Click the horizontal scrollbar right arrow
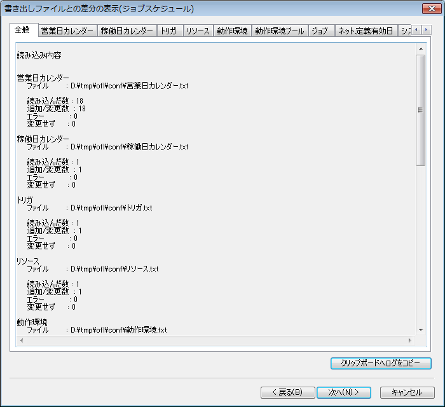The width and height of the screenshot is (445, 407). (410, 340)
